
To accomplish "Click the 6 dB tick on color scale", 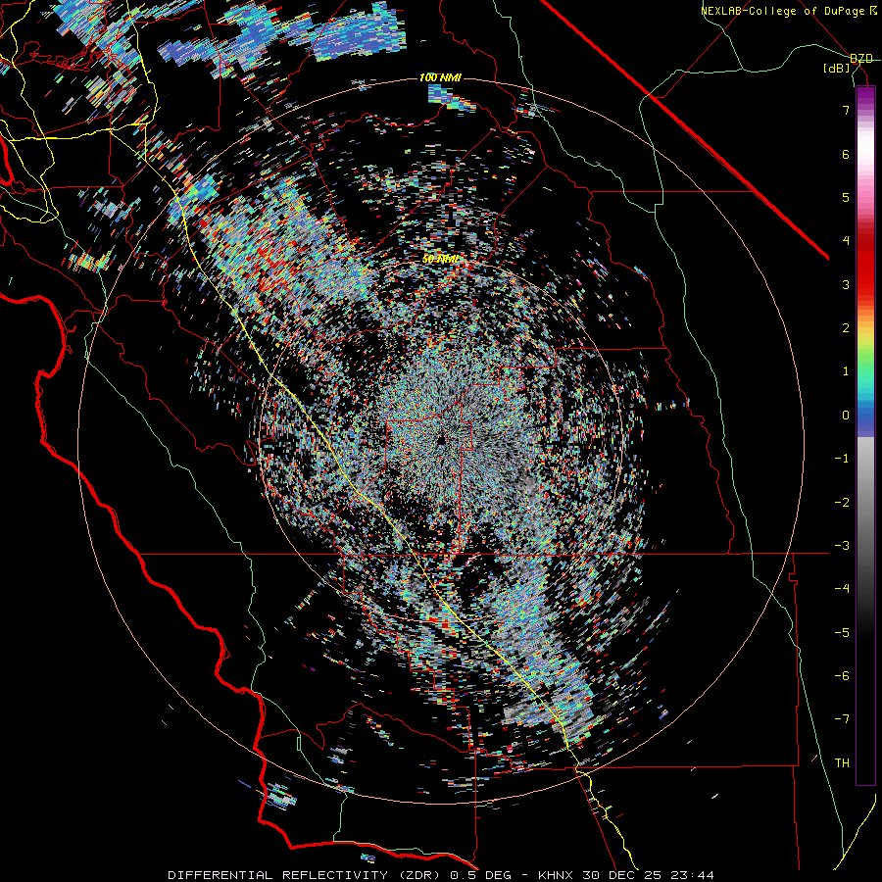I will 846,154.
